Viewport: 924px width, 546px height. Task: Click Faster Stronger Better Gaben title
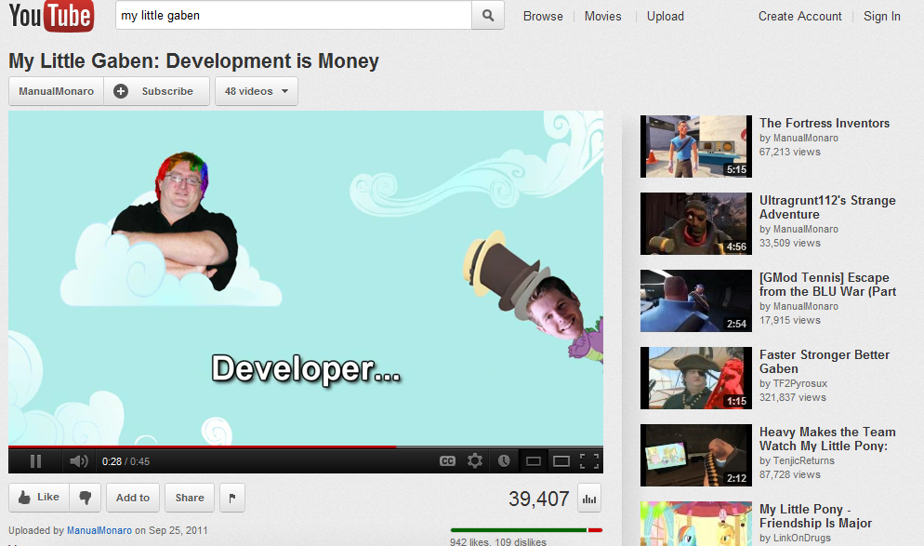click(x=825, y=362)
